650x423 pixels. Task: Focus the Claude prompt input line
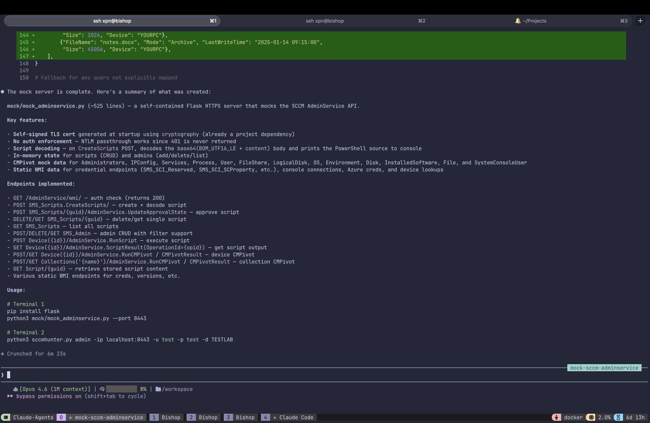[325, 374]
